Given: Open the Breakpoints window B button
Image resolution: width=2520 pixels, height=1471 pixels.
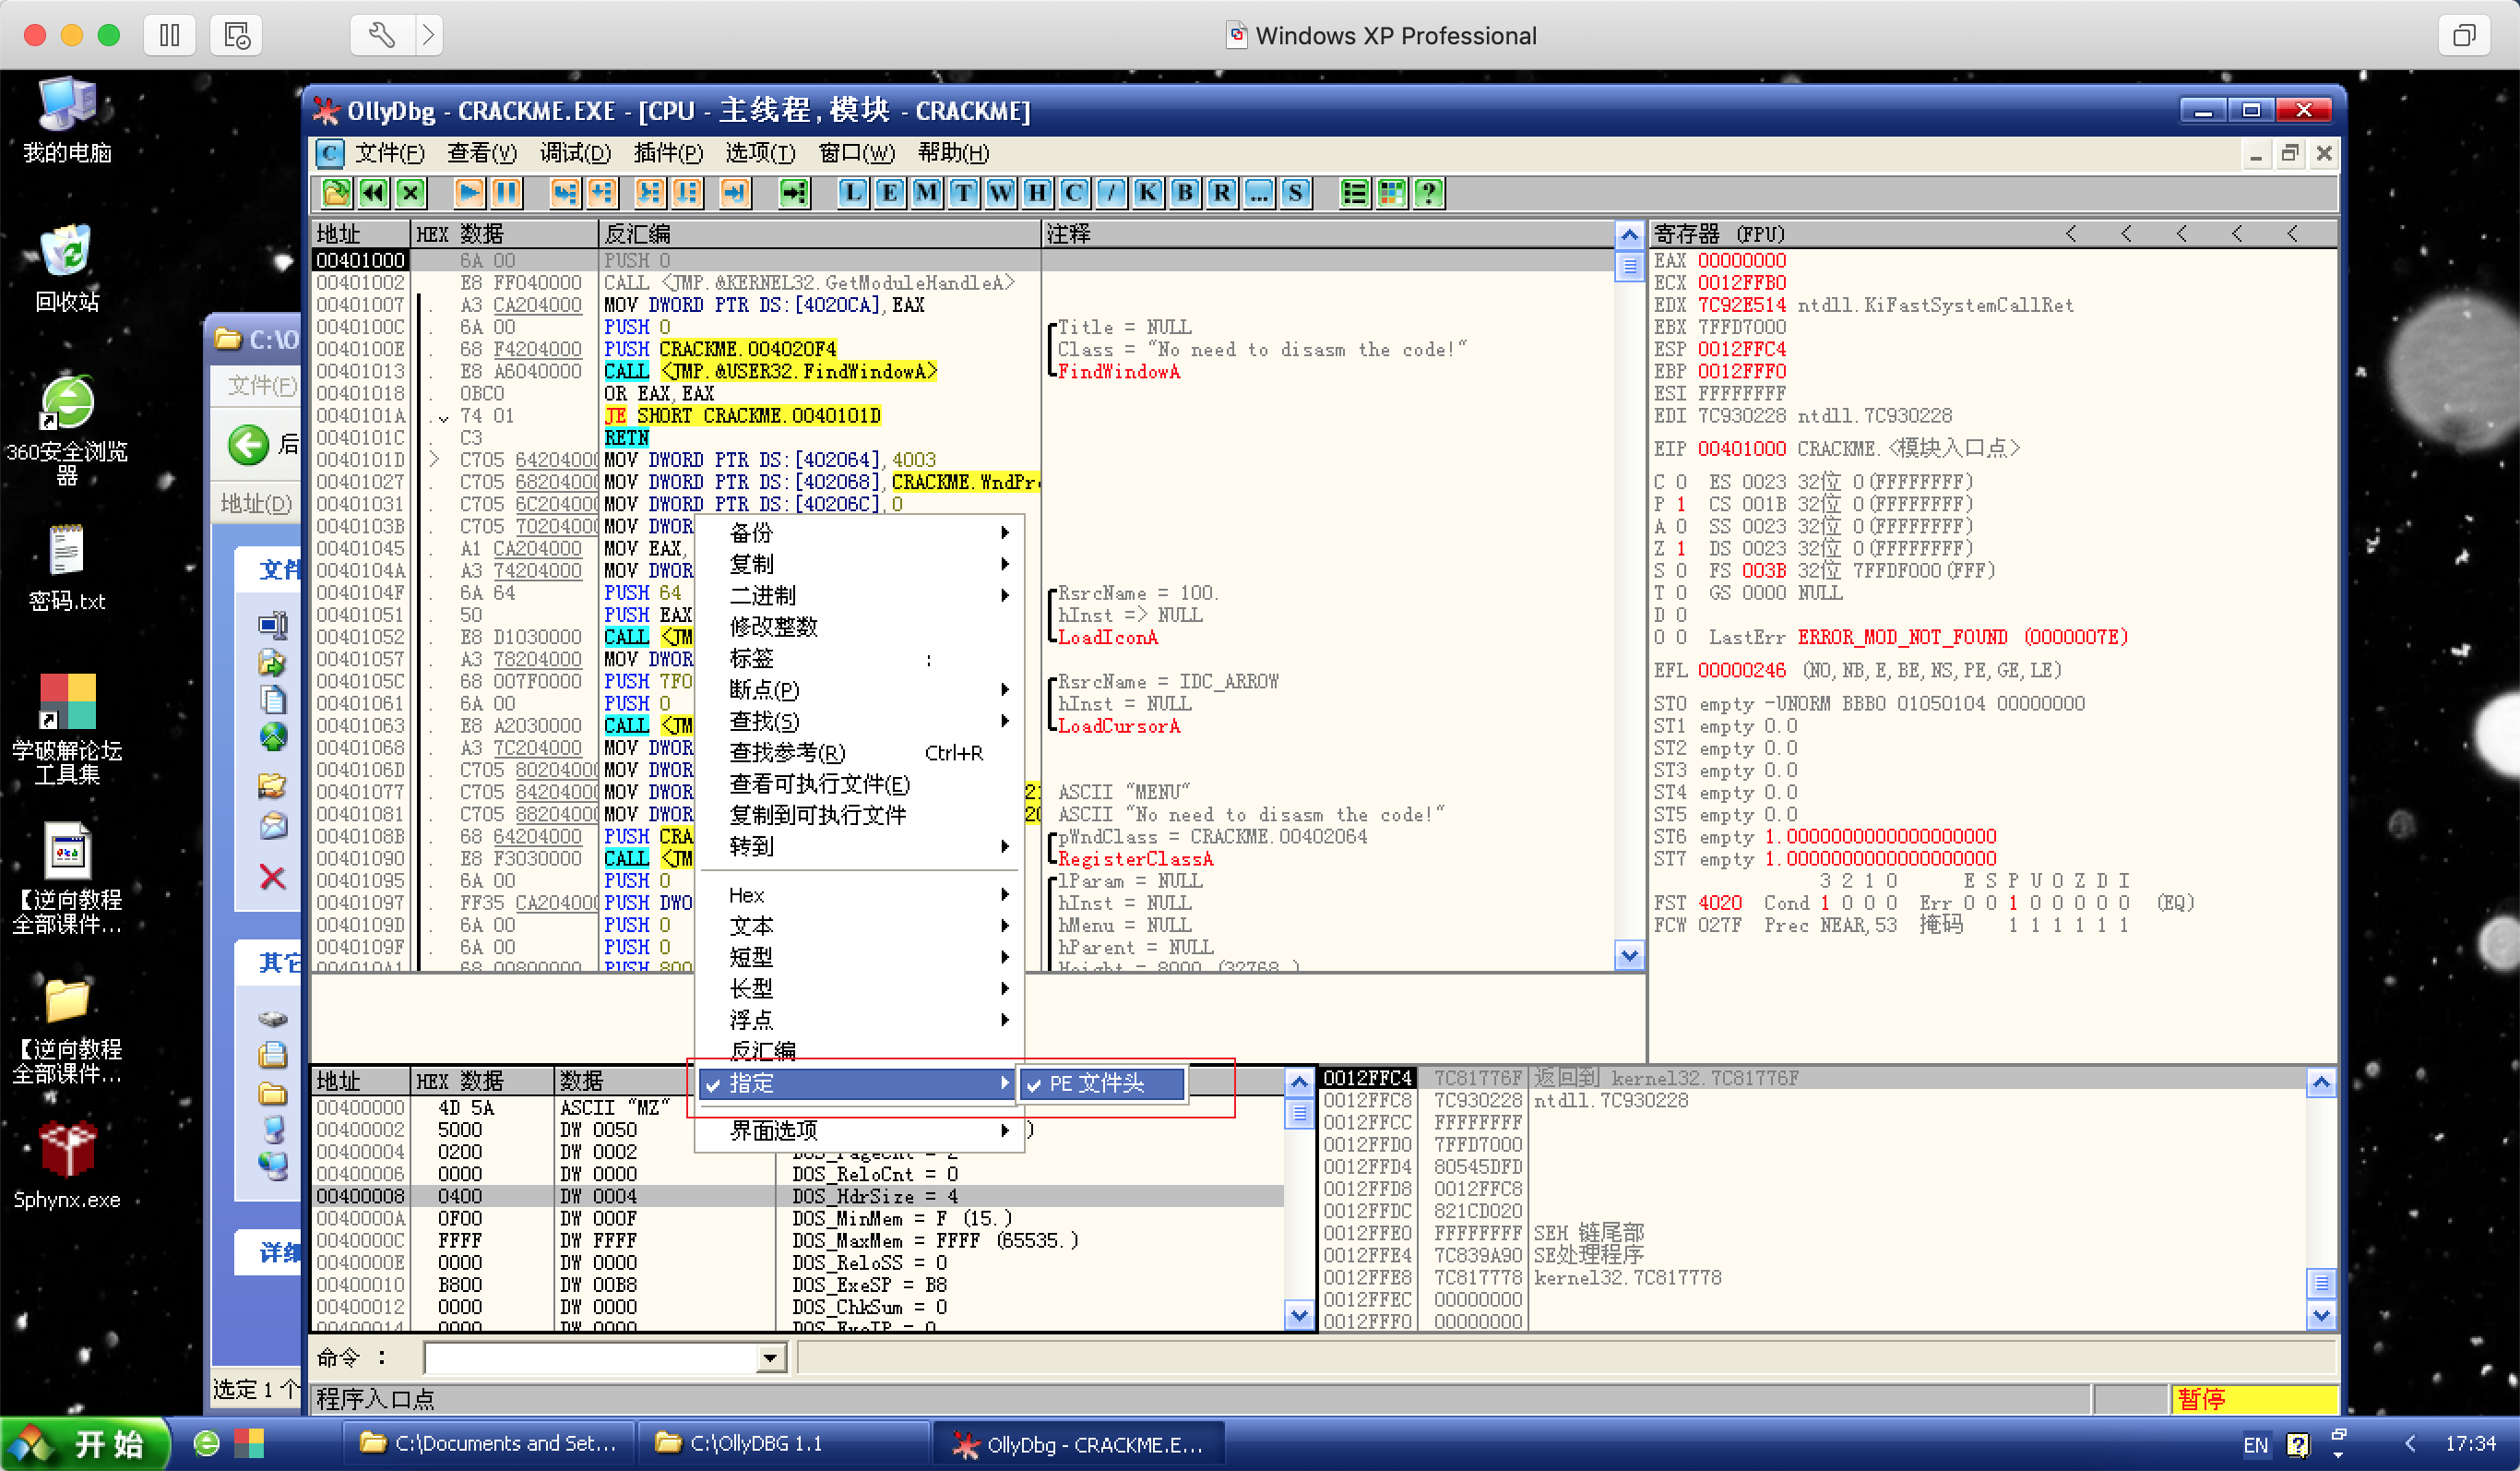Looking at the screenshot, I should [x=1185, y=192].
